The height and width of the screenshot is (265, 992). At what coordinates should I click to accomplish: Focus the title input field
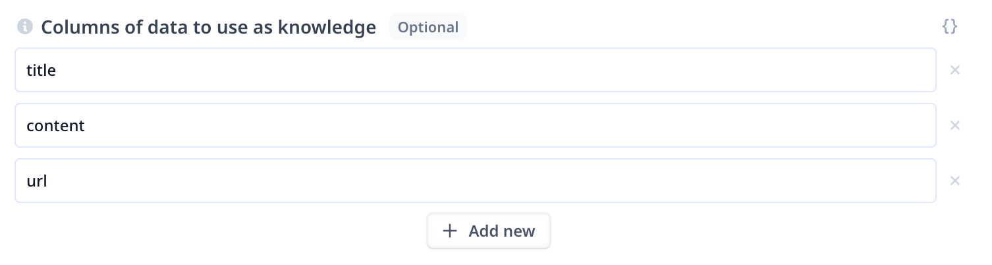[x=476, y=70]
